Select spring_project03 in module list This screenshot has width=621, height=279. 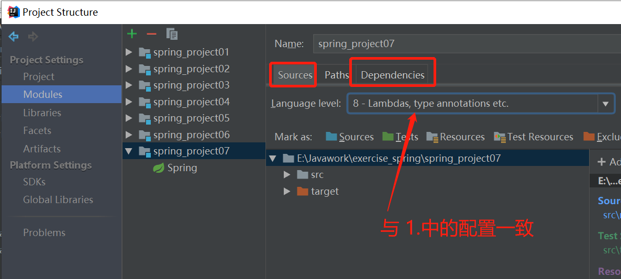[191, 85]
